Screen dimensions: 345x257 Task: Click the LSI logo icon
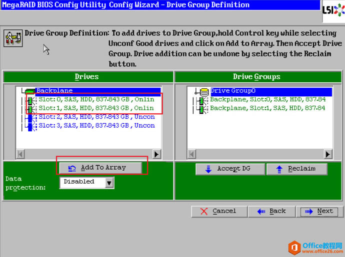(333, 10)
